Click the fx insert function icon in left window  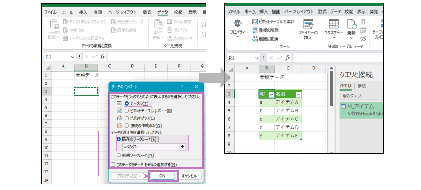click(102, 57)
